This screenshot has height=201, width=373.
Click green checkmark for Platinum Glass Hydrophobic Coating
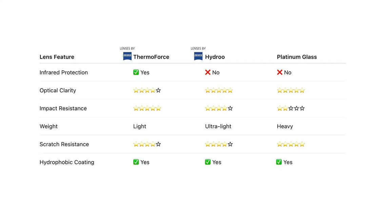point(279,162)
